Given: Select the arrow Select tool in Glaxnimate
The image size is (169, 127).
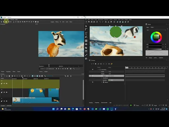Looking at the screenshot, I should pyautogui.click(x=86, y=26).
